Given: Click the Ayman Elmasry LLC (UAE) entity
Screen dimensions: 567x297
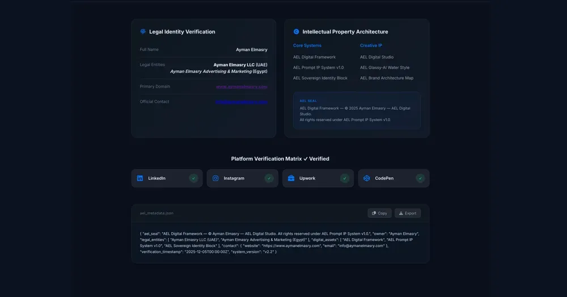Looking at the screenshot, I should click(240, 65).
